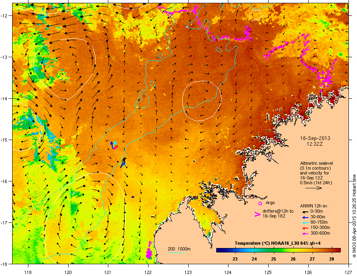Image resolution: width=357 pixels, height=276 pixels.
Task: Click the 0.5m/s velocity scale arrow
Action: coord(314,188)
